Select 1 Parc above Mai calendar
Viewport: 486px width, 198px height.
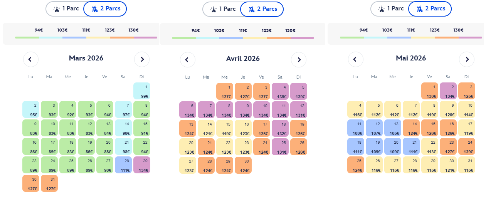(x=390, y=8)
